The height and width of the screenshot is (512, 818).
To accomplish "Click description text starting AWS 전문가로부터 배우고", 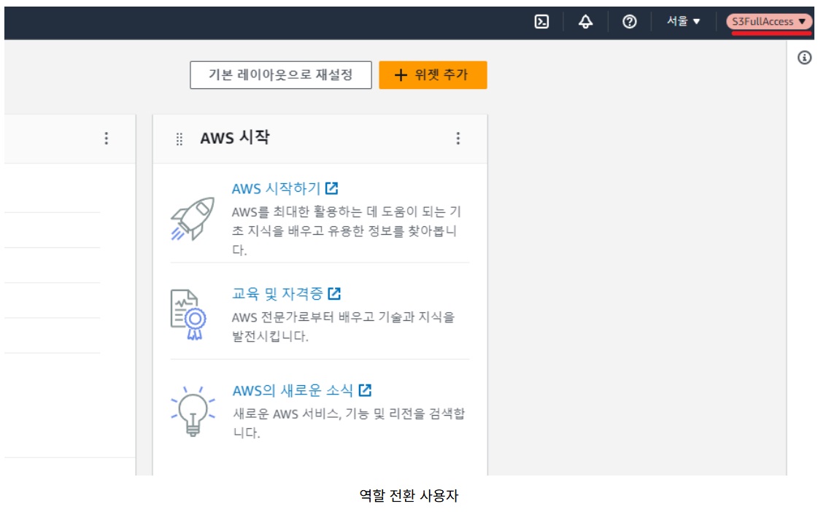I will tap(343, 327).
